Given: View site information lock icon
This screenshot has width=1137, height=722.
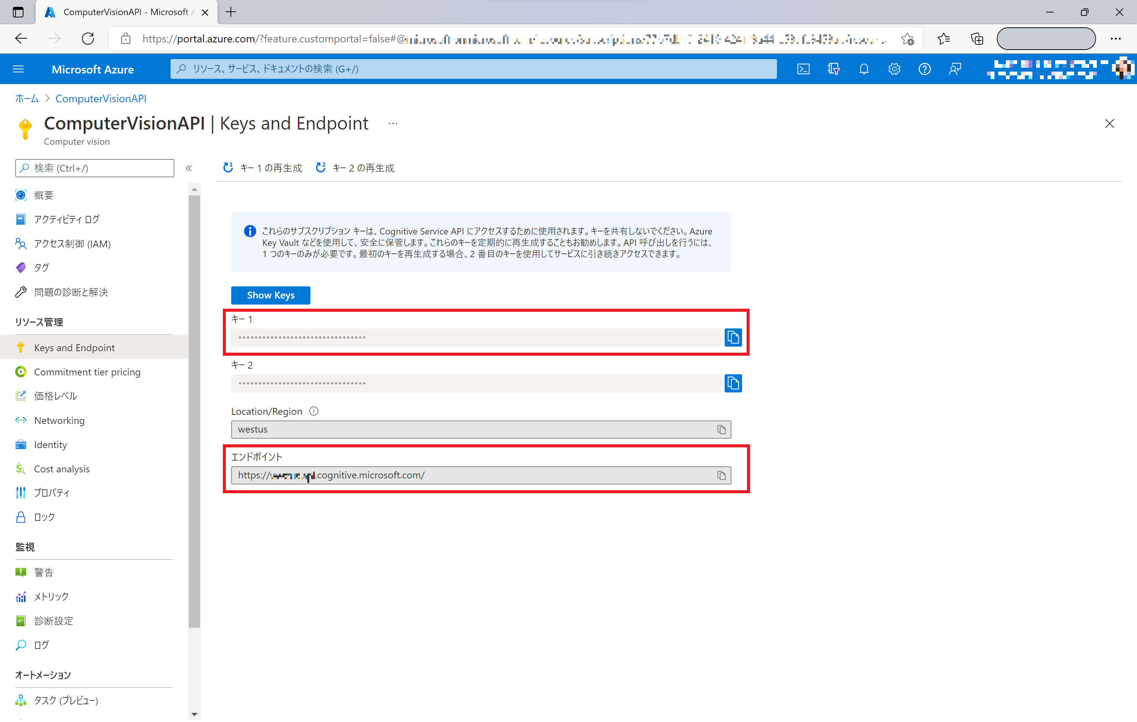Looking at the screenshot, I should click(125, 39).
